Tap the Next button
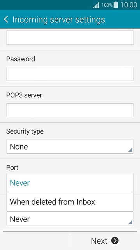The width and height of the screenshot is (140, 250). tap(105, 241)
